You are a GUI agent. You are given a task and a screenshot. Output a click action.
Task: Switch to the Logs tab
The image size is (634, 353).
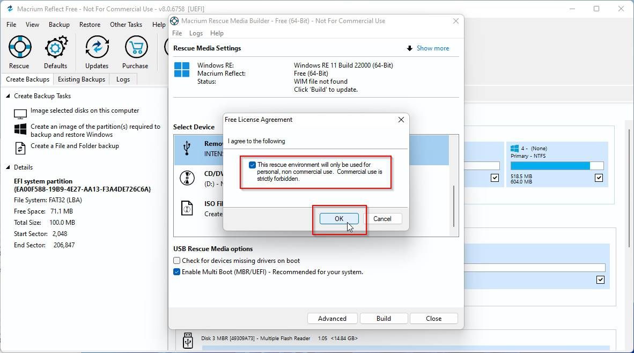click(123, 79)
